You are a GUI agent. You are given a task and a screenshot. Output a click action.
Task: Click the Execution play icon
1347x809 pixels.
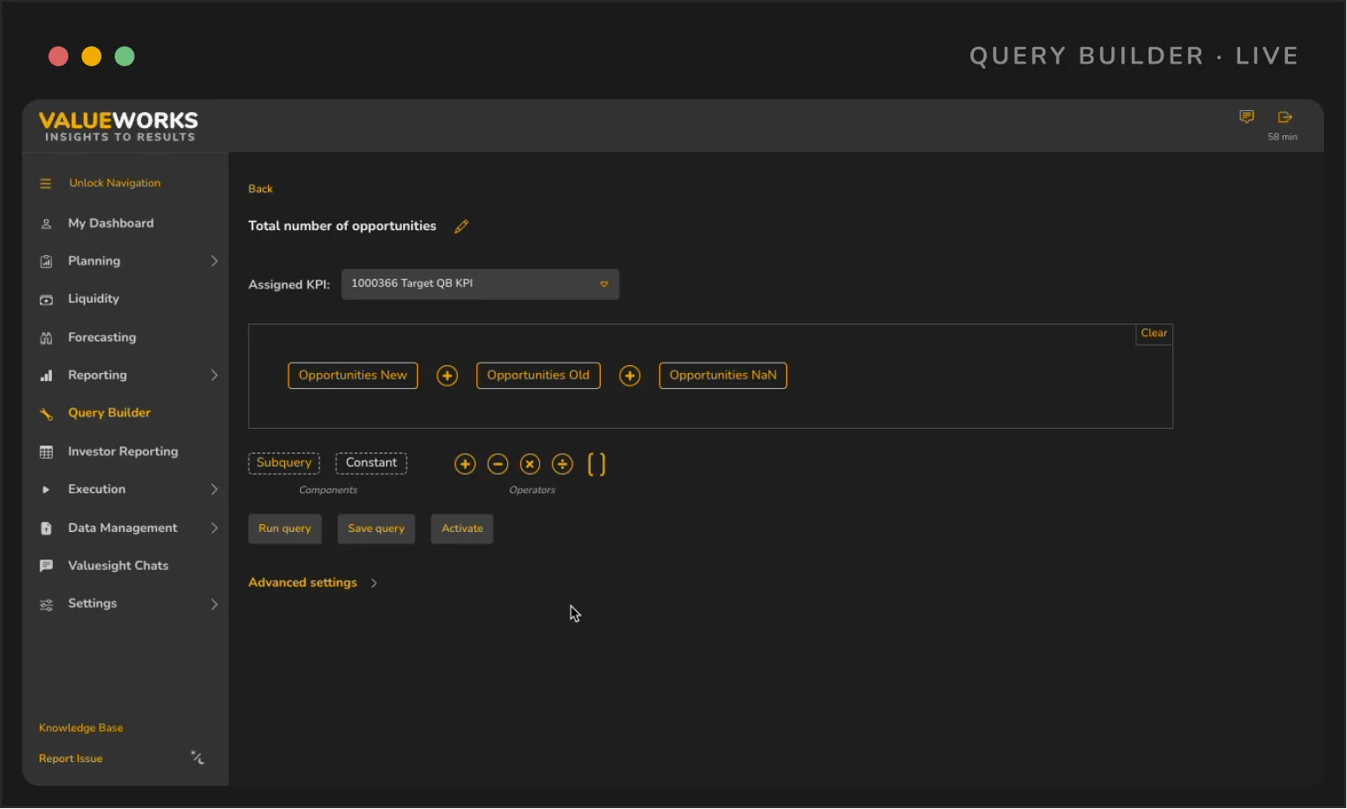click(46, 490)
